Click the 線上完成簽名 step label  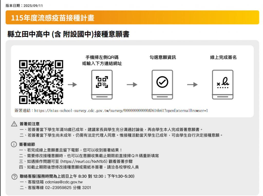click(223, 57)
